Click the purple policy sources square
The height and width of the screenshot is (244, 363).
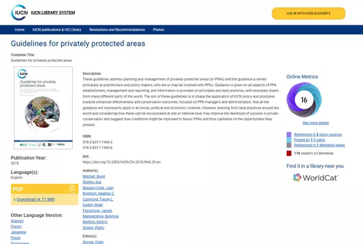tap(289, 134)
